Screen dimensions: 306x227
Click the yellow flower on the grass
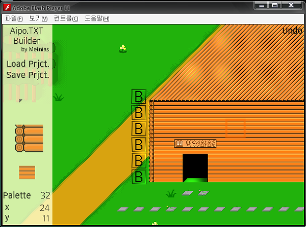tap(123, 49)
